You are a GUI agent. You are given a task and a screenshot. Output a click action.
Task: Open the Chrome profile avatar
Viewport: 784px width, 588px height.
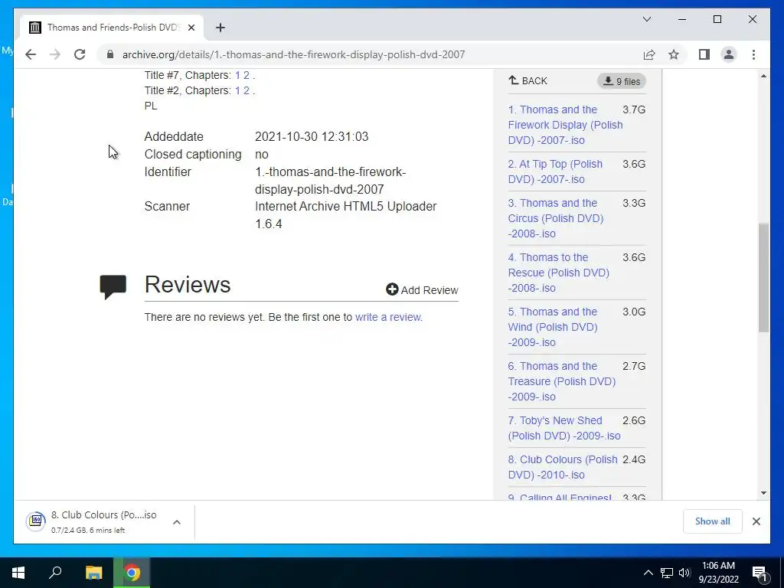(x=729, y=54)
